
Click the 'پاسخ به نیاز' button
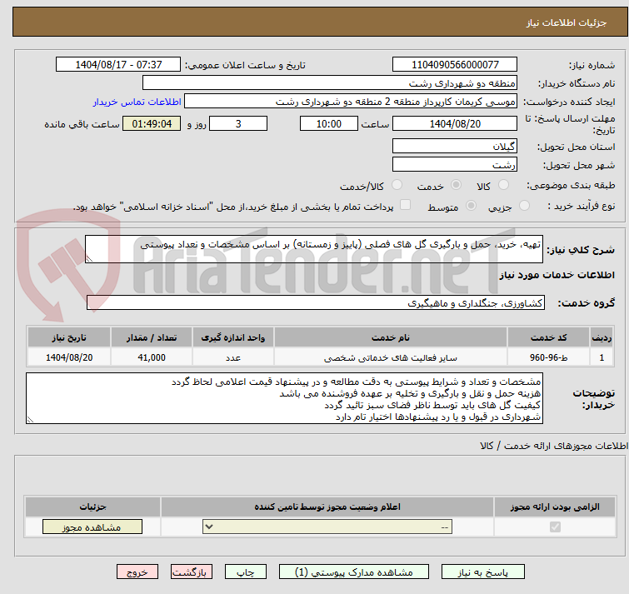click(x=482, y=572)
